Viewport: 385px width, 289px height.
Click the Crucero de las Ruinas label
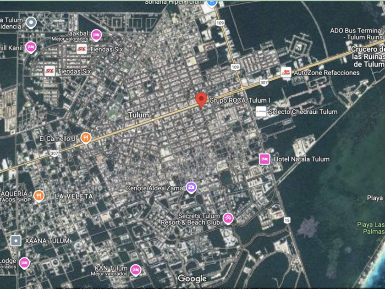[368, 57]
